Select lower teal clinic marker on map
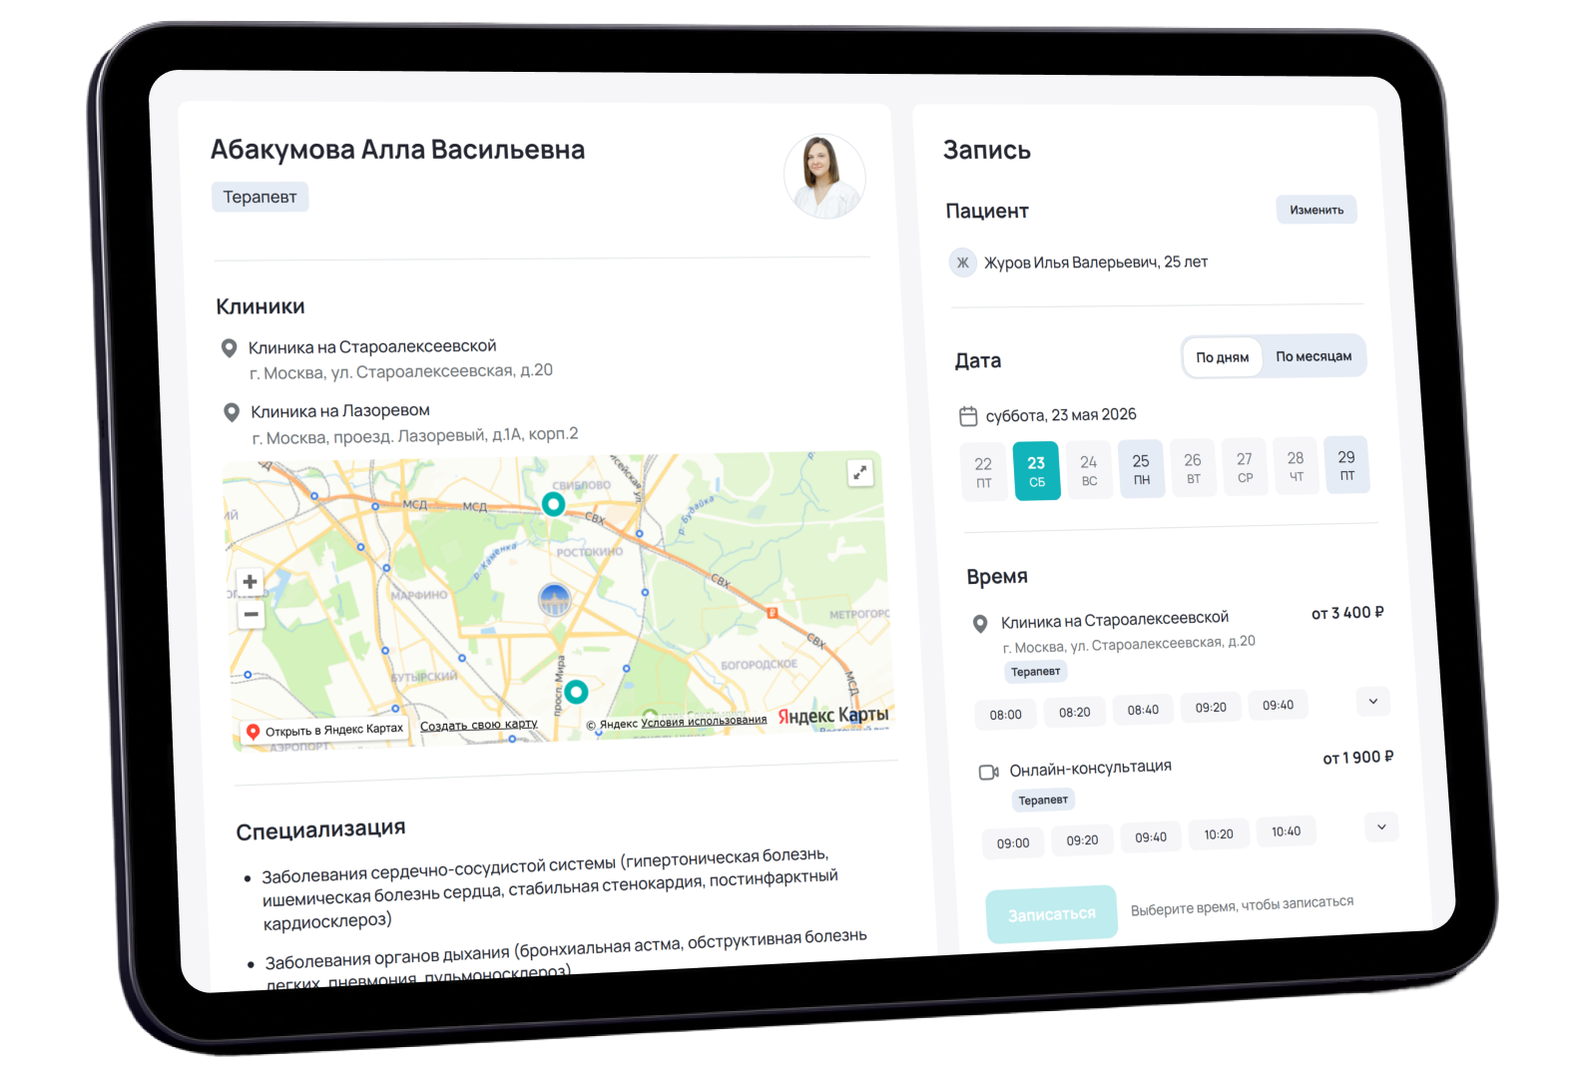 [x=576, y=691]
